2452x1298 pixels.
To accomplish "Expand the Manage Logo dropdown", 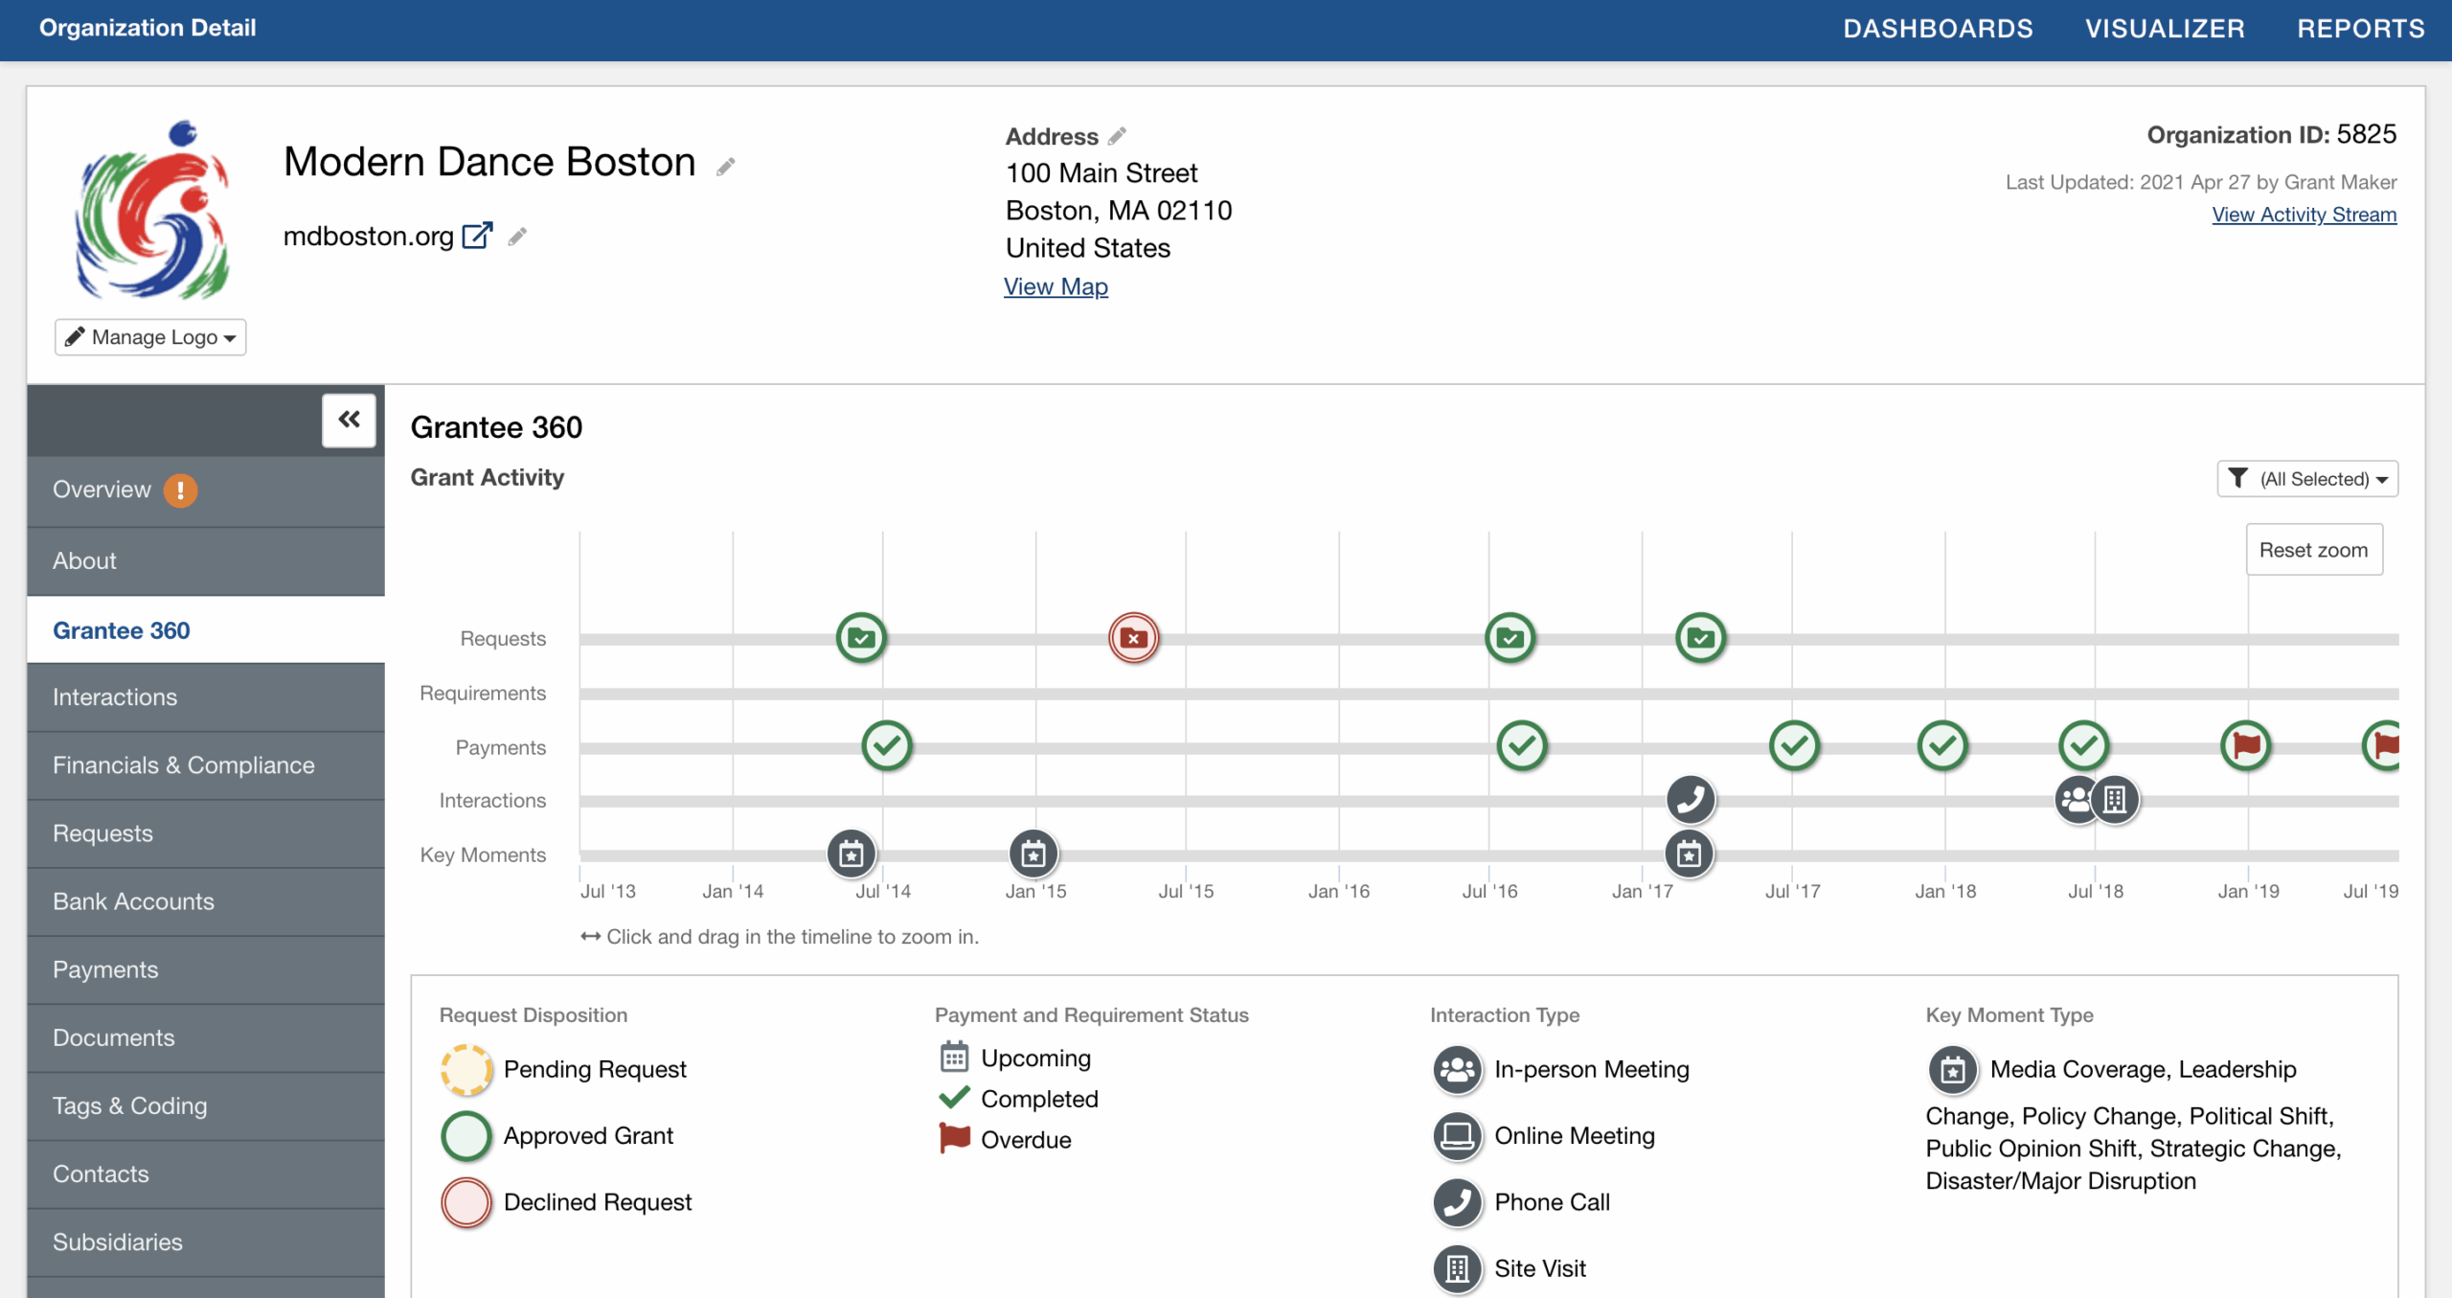I will (149, 336).
